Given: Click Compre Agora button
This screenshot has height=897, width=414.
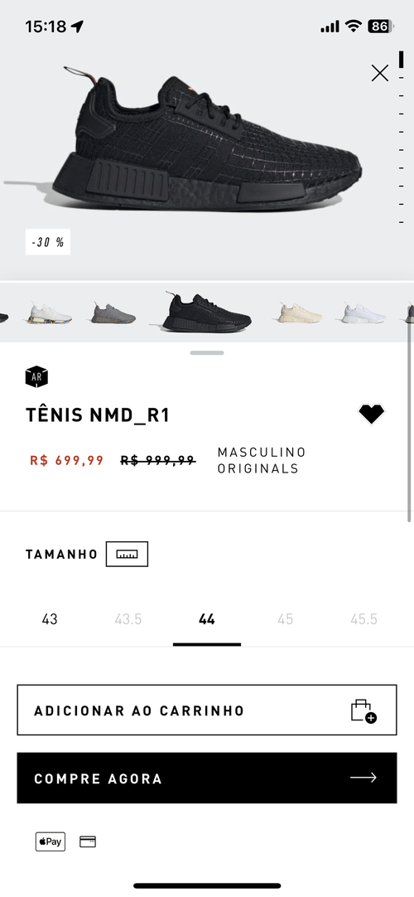Looking at the screenshot, I should tap(207, 778).
